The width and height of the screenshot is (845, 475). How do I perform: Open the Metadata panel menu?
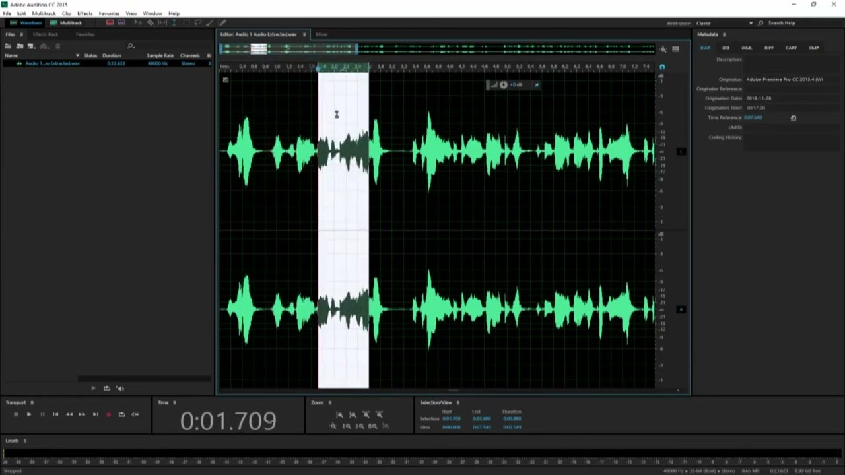[x=724, y=34]
